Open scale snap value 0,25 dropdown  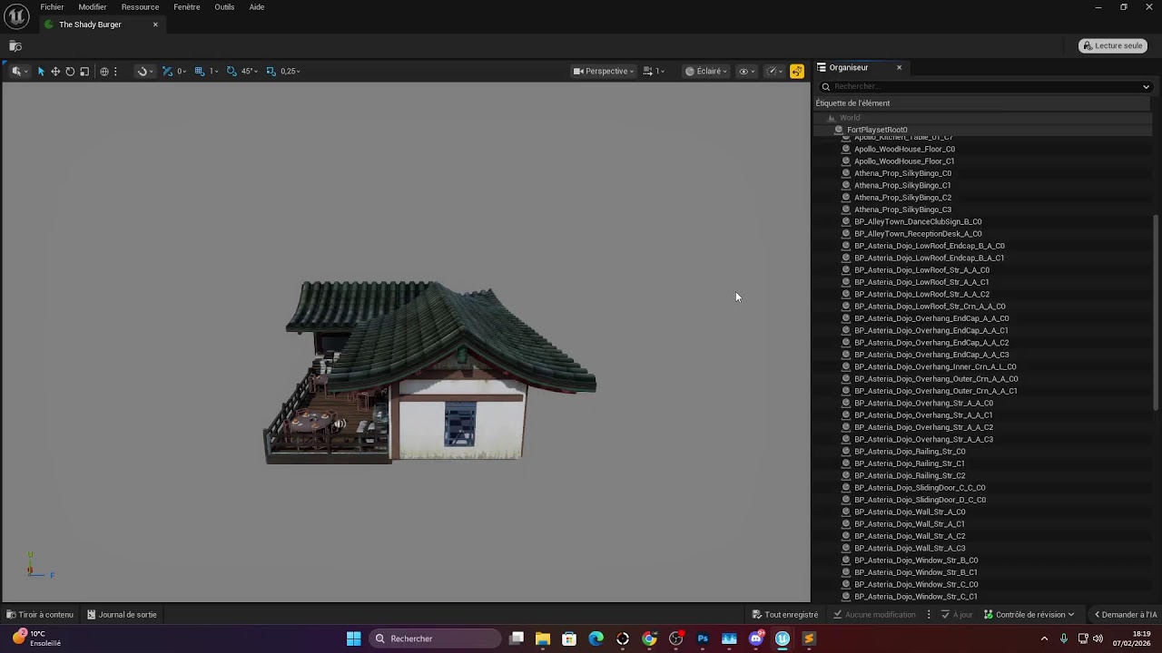tap(290, 71)
